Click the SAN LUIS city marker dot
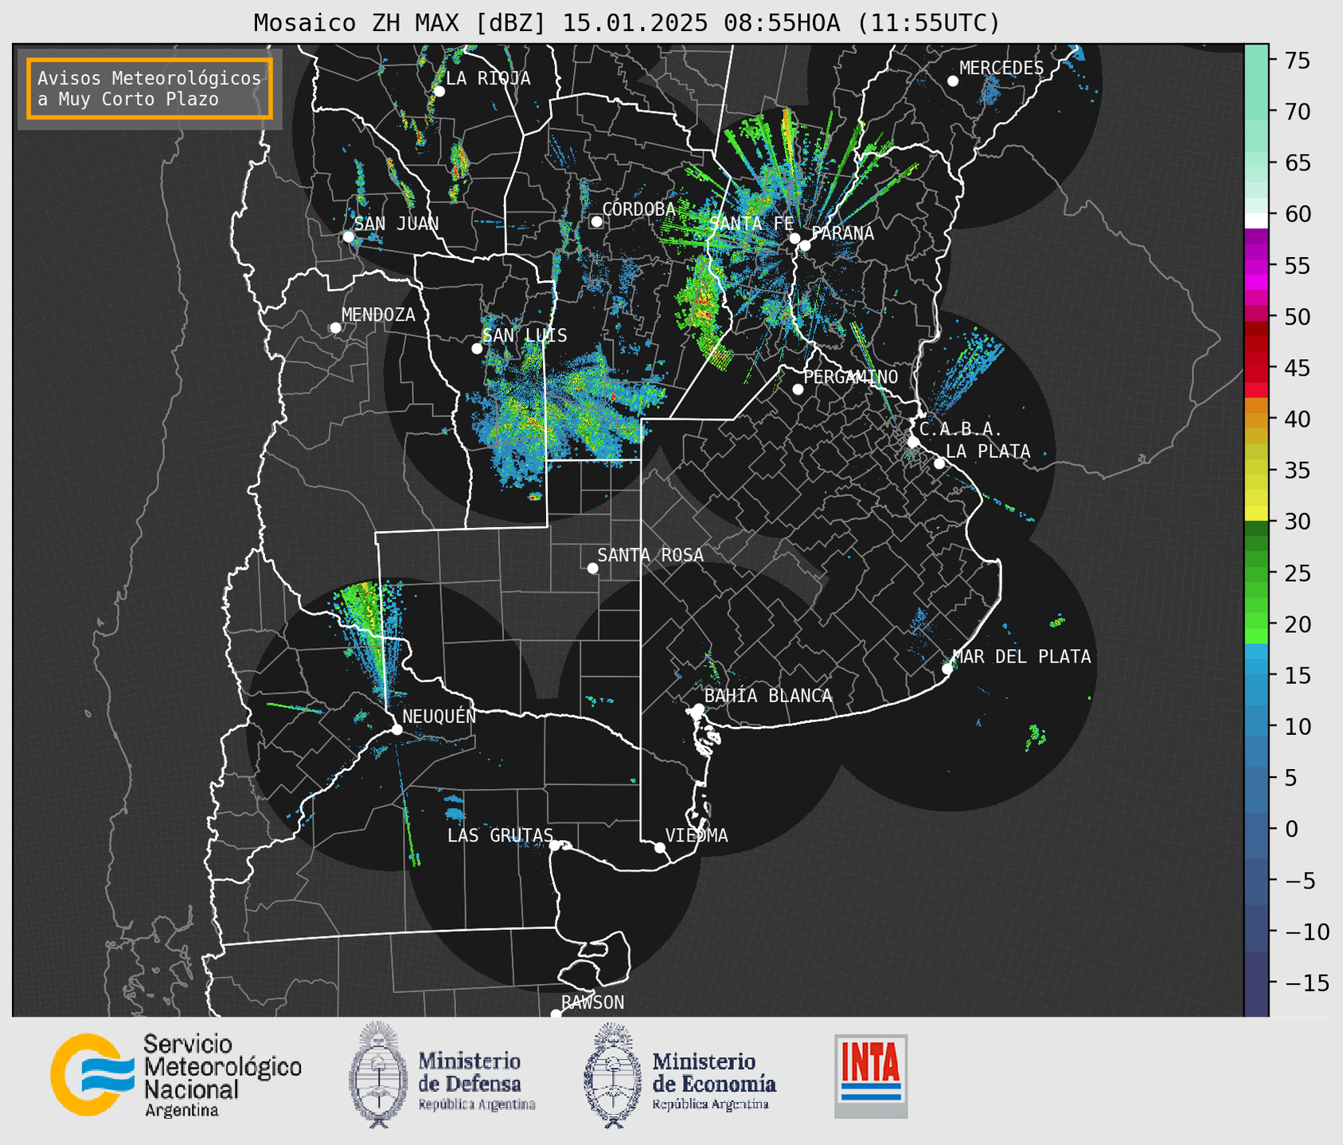1343x1145 pixels. 477,349
